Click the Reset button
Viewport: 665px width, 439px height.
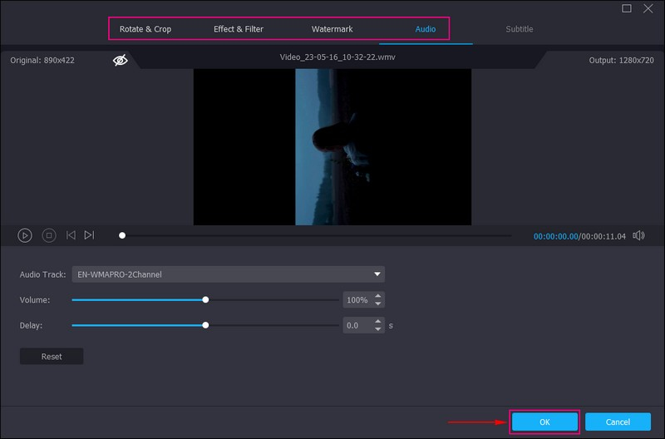click(x=52, y=357)
